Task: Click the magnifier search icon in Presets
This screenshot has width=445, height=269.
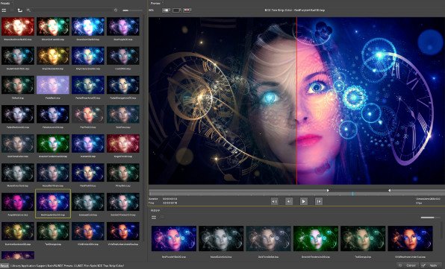Action: point(28,10)
